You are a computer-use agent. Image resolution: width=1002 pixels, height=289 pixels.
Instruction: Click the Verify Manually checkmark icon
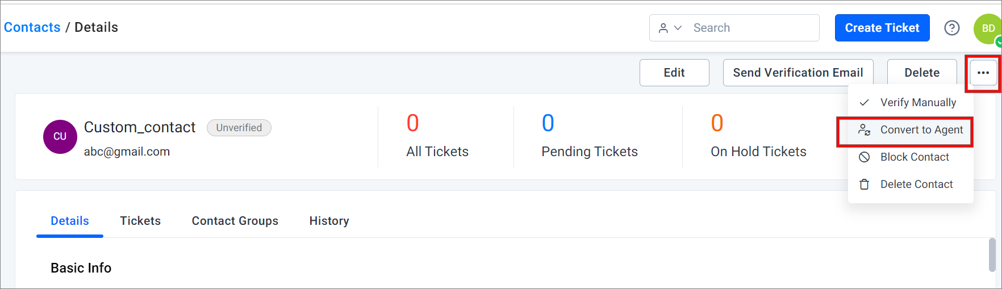865,103
